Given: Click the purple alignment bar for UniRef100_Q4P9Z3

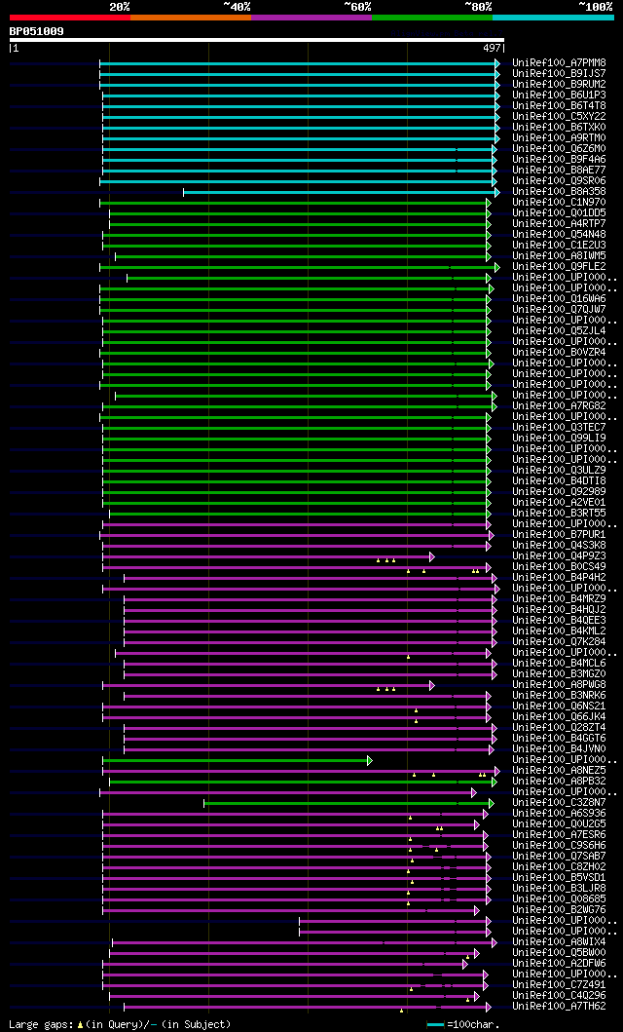Looking at the screenshot, I should (269, 556).
